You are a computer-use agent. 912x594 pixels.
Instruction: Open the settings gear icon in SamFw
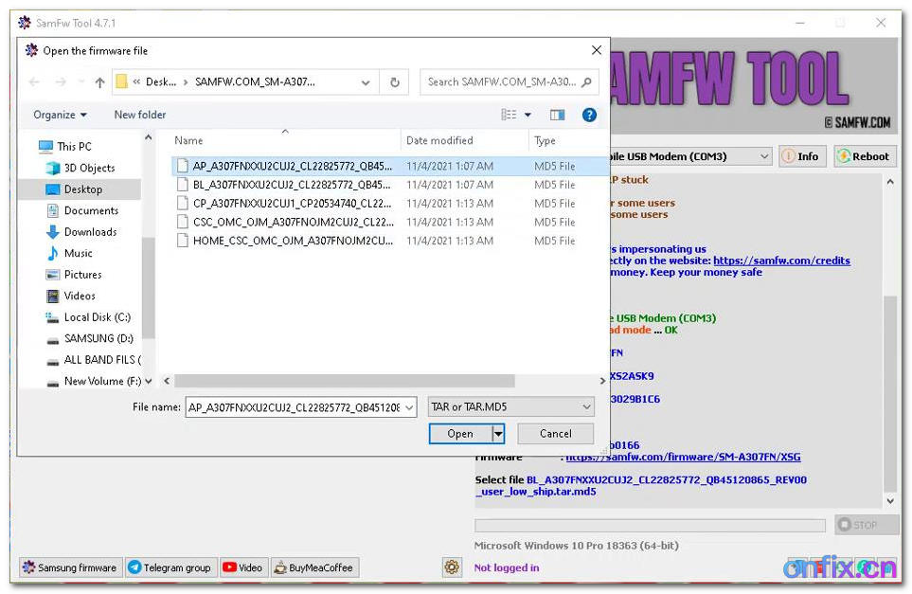point(452,567)
